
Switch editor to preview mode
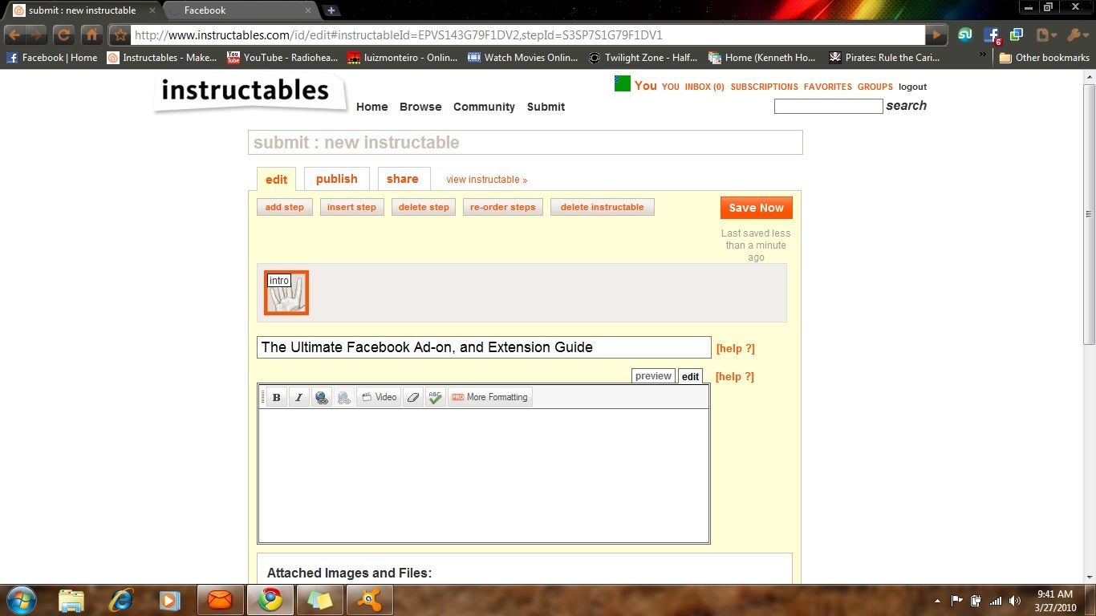[x=652, y=375]
